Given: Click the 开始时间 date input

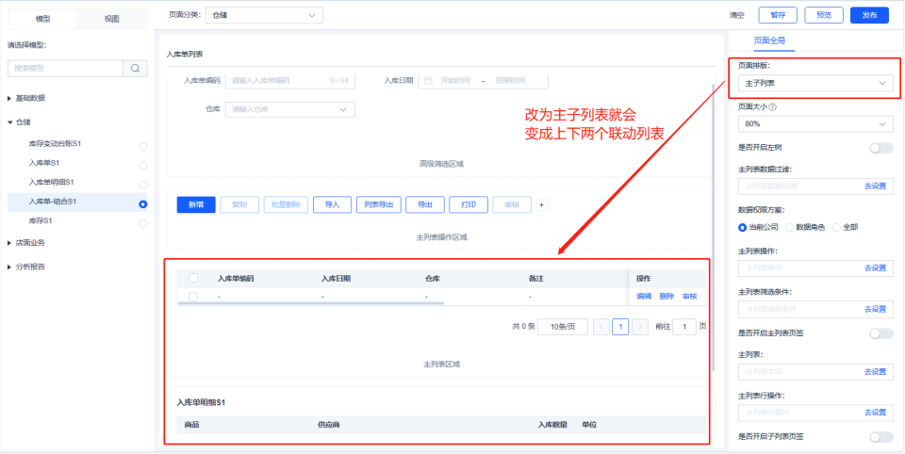Looking at the screenshot, I should 454,81.
